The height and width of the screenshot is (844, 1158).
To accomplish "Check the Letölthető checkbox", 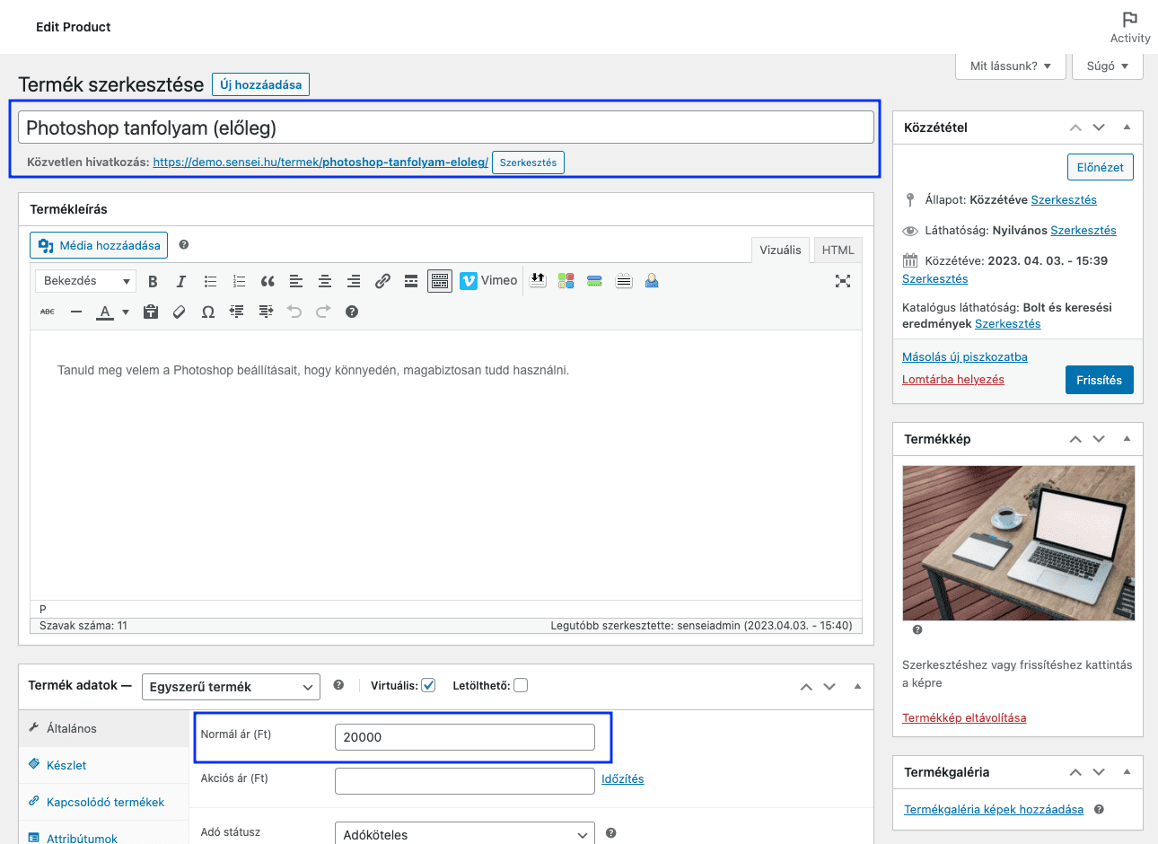I will pos(521,685).
